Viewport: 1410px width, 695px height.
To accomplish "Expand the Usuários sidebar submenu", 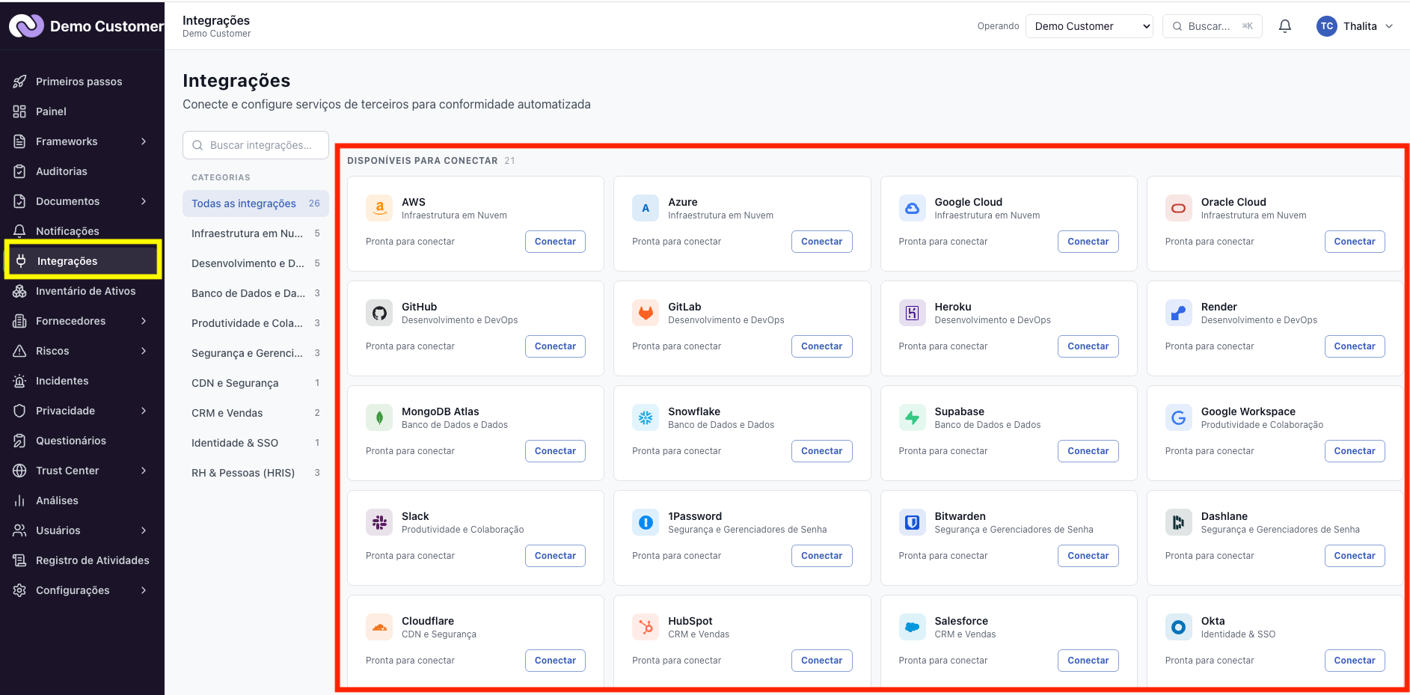I will tap(144, 530).
